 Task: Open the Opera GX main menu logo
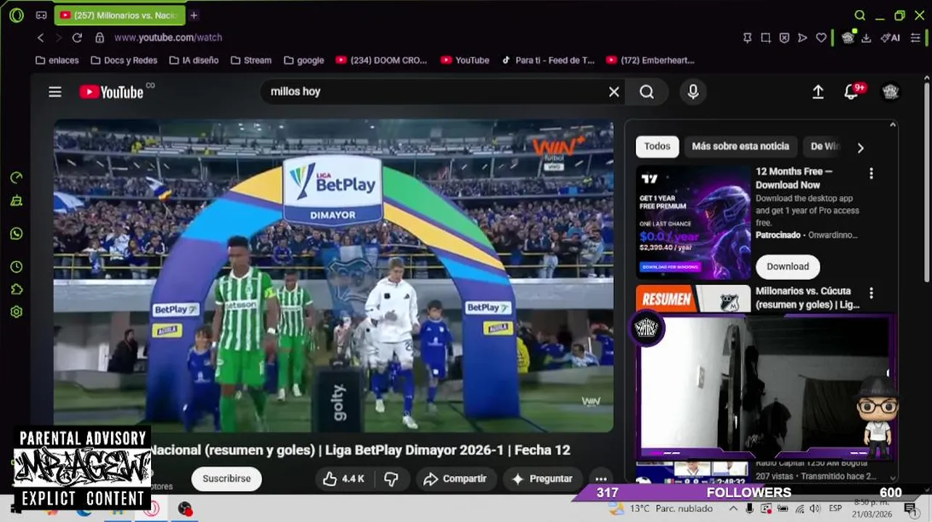point(16,15)
